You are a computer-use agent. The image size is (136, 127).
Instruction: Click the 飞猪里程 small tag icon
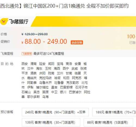(27, 54)
